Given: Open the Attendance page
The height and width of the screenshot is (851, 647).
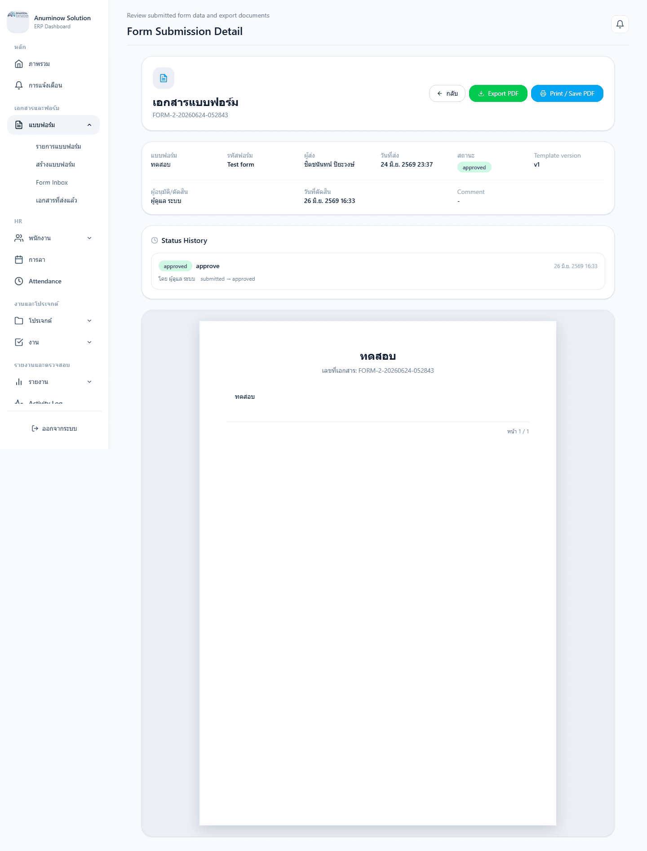Looking at the screenshot, I should [53, 281].
